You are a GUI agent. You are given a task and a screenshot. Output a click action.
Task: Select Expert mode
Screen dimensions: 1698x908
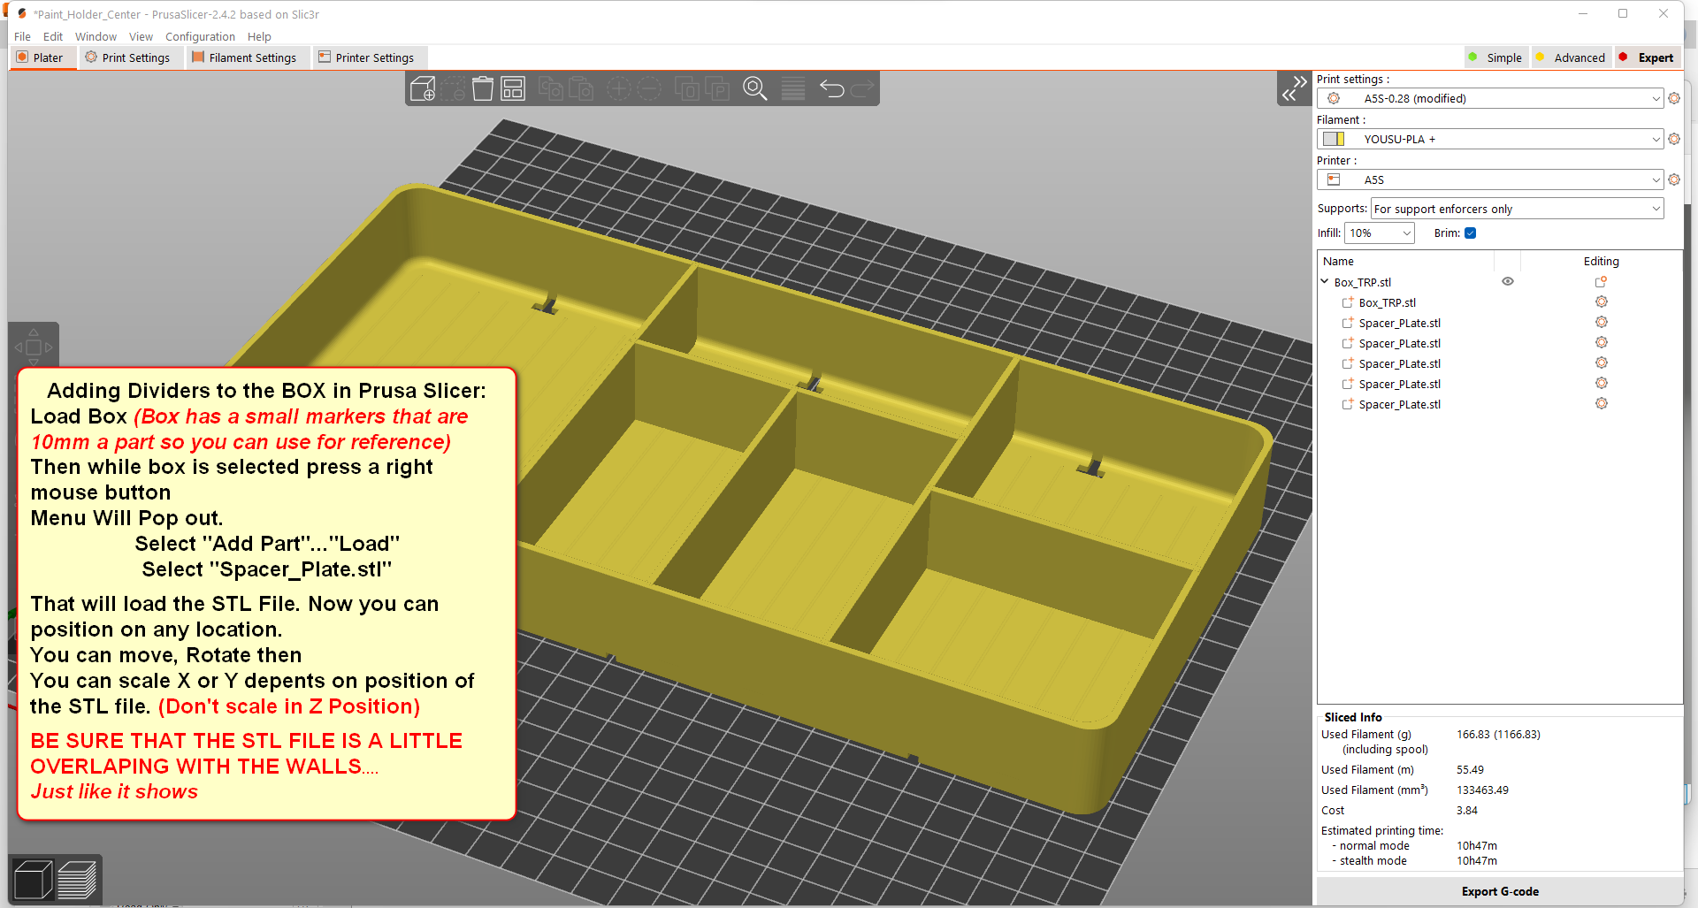click(x=1656, y=57)
